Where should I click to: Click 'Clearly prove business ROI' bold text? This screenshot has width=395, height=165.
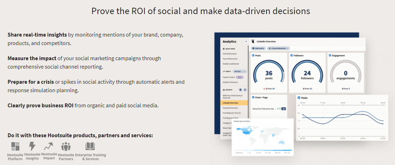(41, 106)
